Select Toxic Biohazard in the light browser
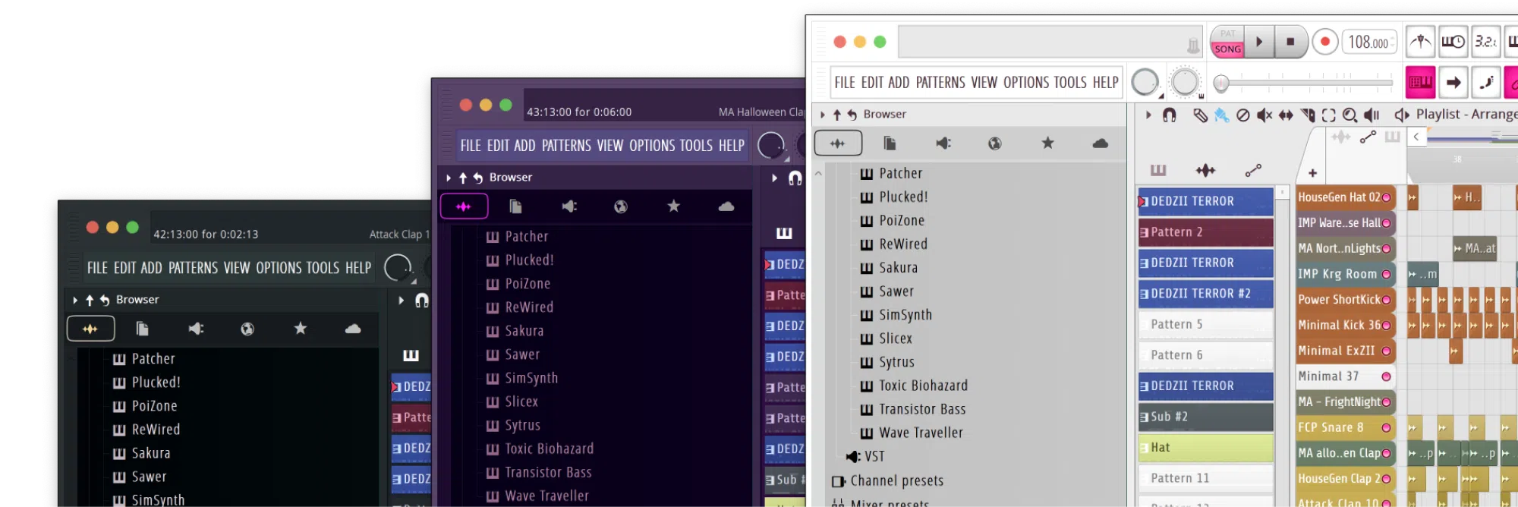Viewport: 1518px width, 507px height. (x=914, y=386)
